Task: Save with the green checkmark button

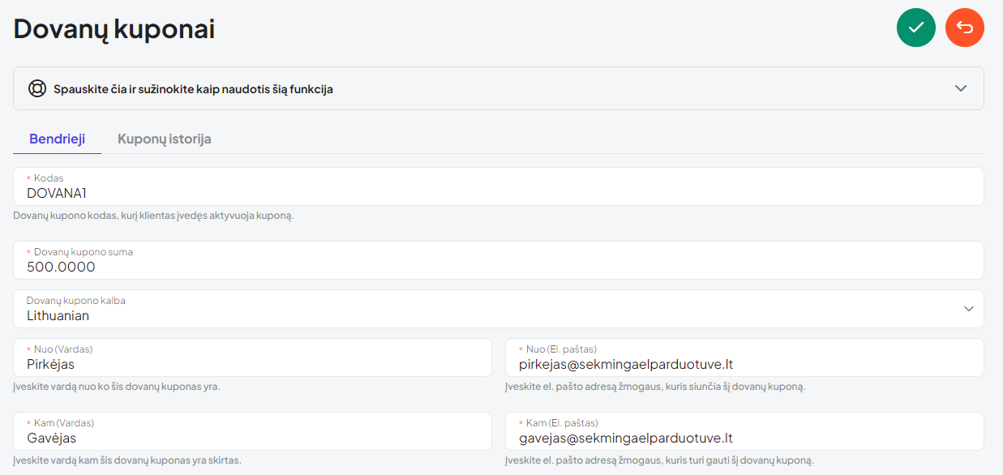Action: click(x=916, y=28)
